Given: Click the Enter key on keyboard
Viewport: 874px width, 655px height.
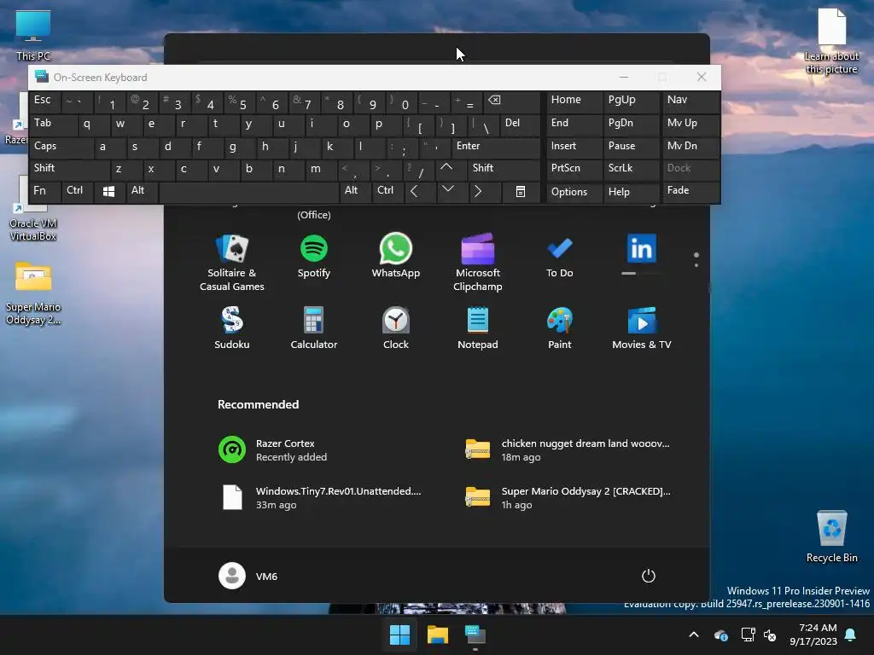Looking at the screenshot, I should pyautogui.click(x=495, y=147).
